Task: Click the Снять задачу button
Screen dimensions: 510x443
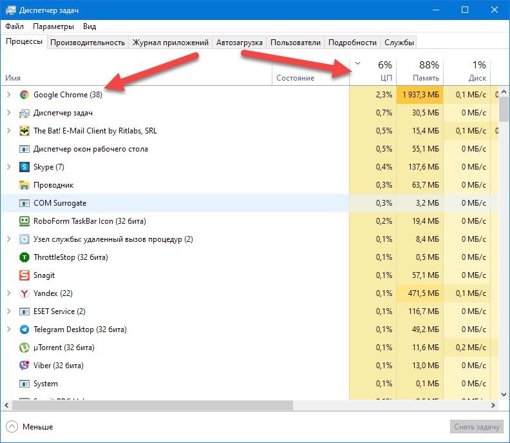Action: [x=477, y=427]
